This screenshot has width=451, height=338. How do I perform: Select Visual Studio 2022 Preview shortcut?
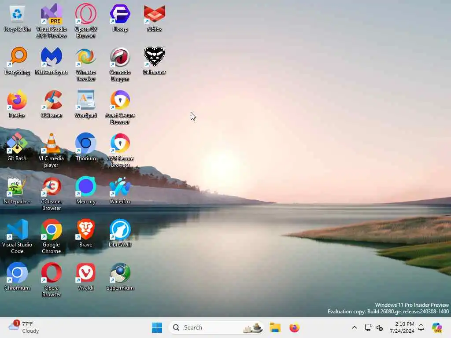click(x=51, y=21)
